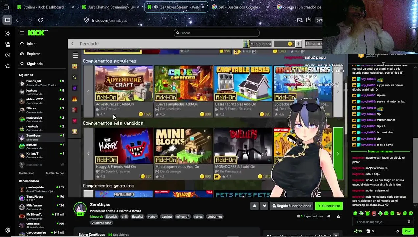The width and height of the screenshot is (418, 237).
Task: Click the notification bell for ZenAbyss
Action: [x=254, y=206]
